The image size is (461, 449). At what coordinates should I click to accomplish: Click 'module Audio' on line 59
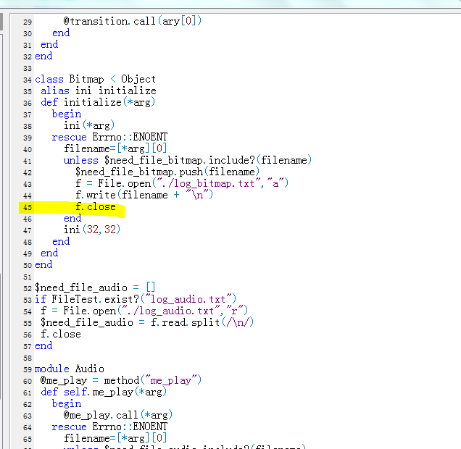70,369
